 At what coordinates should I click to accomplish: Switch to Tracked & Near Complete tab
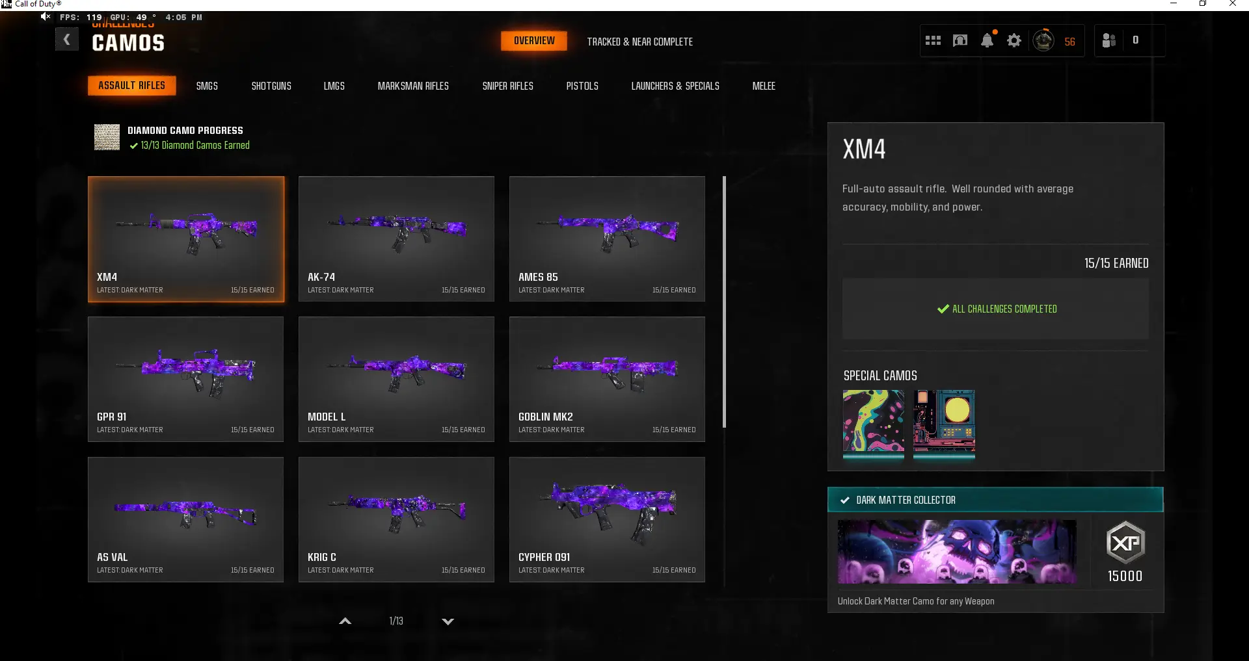coord(640,42)
